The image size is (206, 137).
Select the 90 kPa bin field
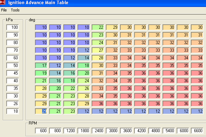[12, 35]
